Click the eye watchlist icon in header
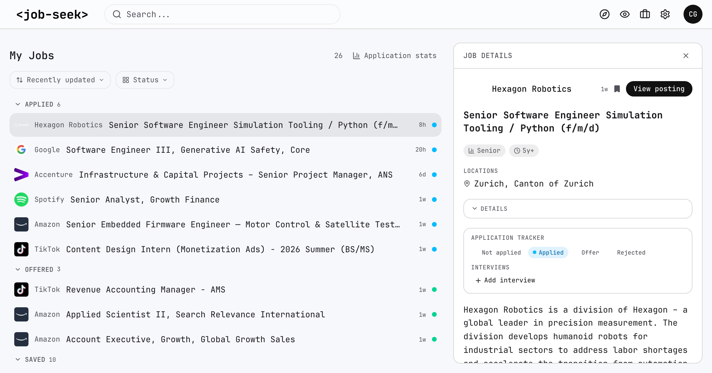 point(624,14)
